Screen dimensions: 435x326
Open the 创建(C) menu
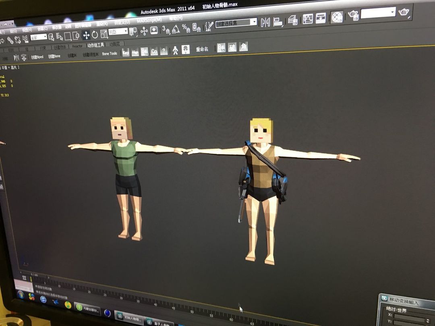[x=42, y=29]
